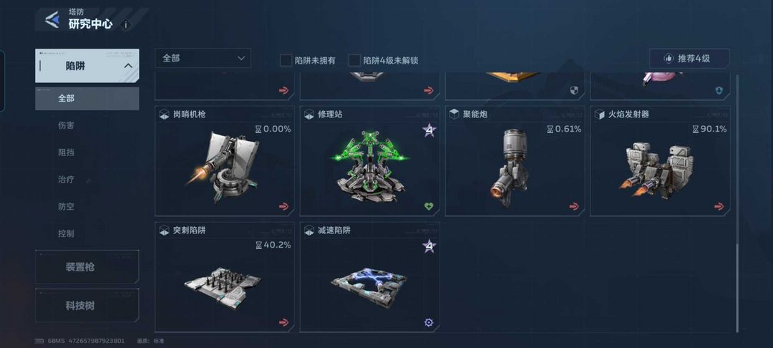
Task: Click the green heart icon on 修理站 card
Action: pos(429,206)
